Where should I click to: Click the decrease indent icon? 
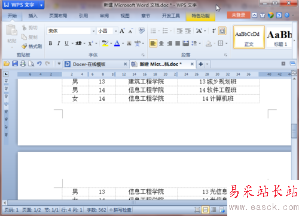pyautogui.click(x=179, y=31)
